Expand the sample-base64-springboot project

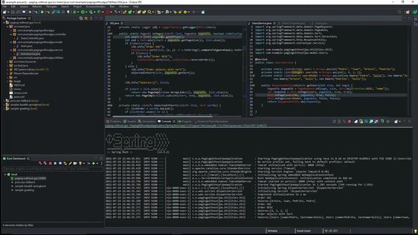tap(4, 104)
